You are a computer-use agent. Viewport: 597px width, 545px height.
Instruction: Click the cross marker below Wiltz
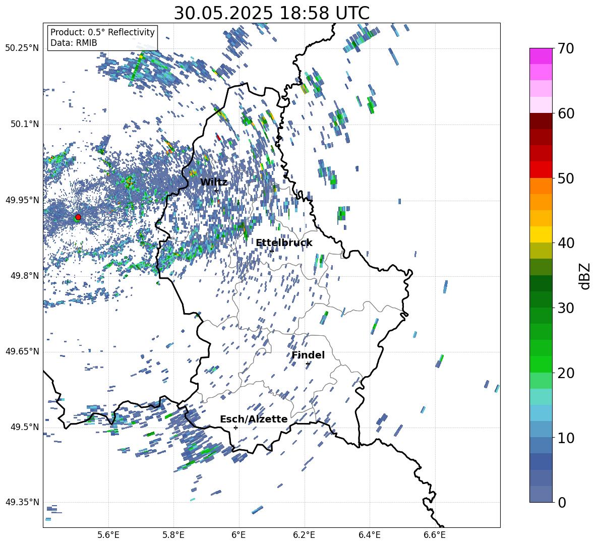coord(217,191)
